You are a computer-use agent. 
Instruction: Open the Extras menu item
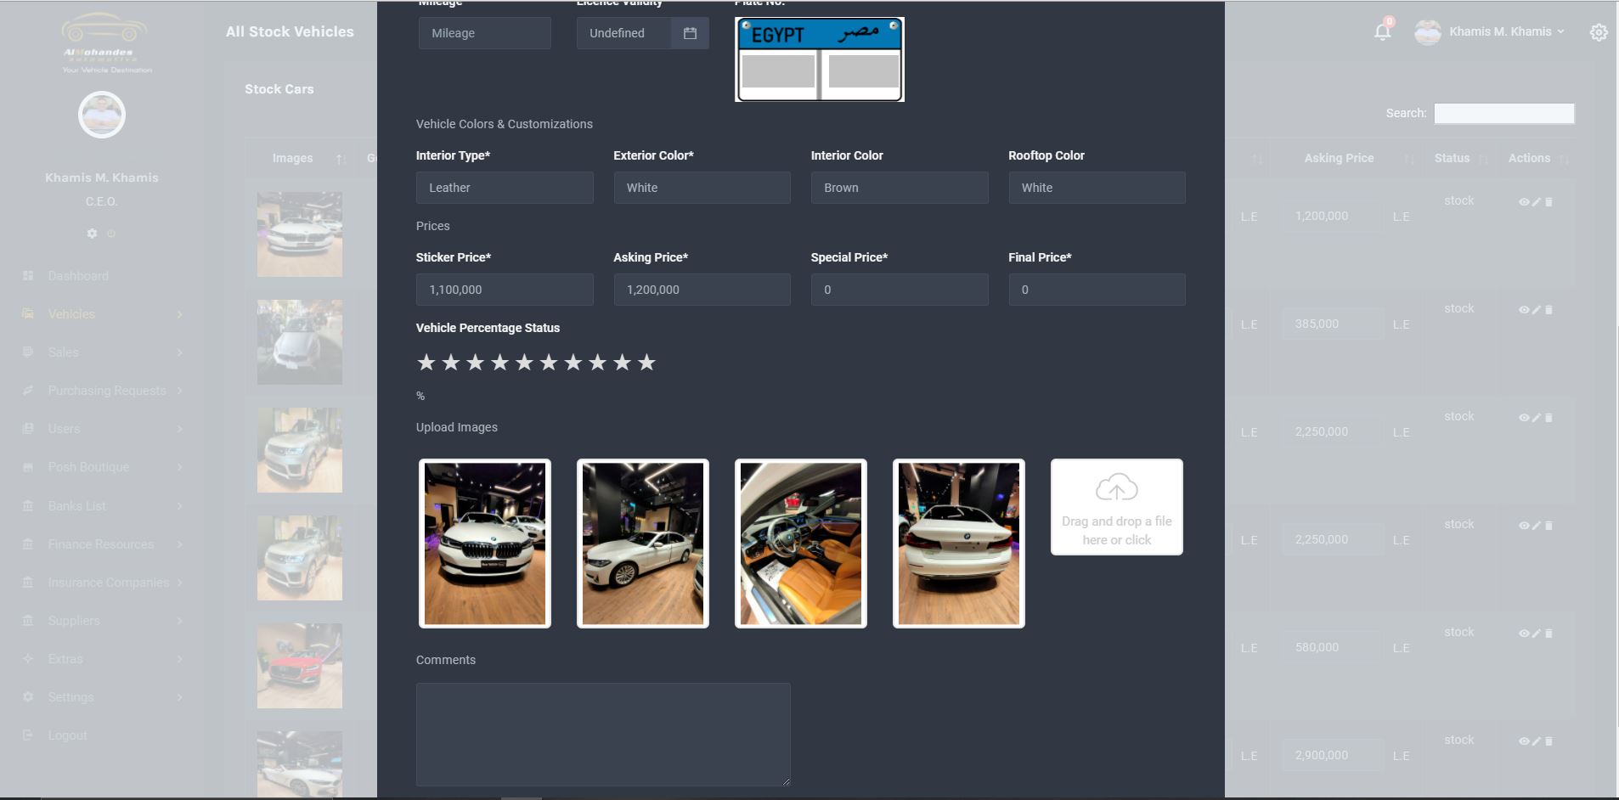(65, 659)
